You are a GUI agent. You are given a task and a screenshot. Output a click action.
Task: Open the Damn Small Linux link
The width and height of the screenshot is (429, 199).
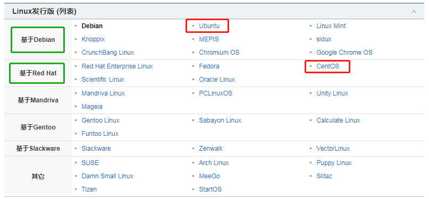[107, 176]
